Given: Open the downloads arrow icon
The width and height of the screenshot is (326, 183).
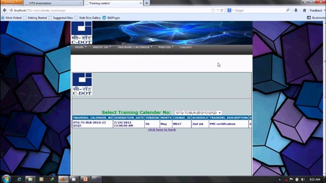Looking at the screenshot, I should (296, 10).
